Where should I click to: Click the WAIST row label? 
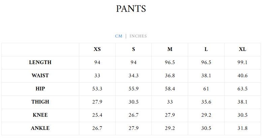[40, 76]
